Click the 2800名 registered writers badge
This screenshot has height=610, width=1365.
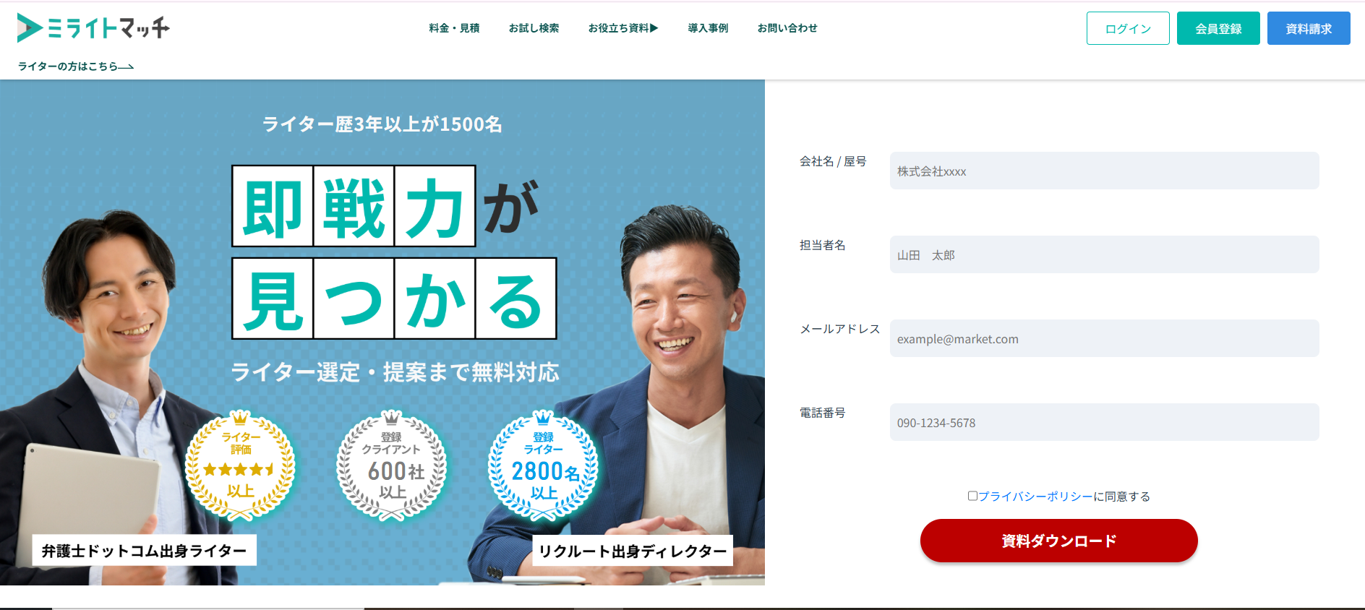[544, 466]
